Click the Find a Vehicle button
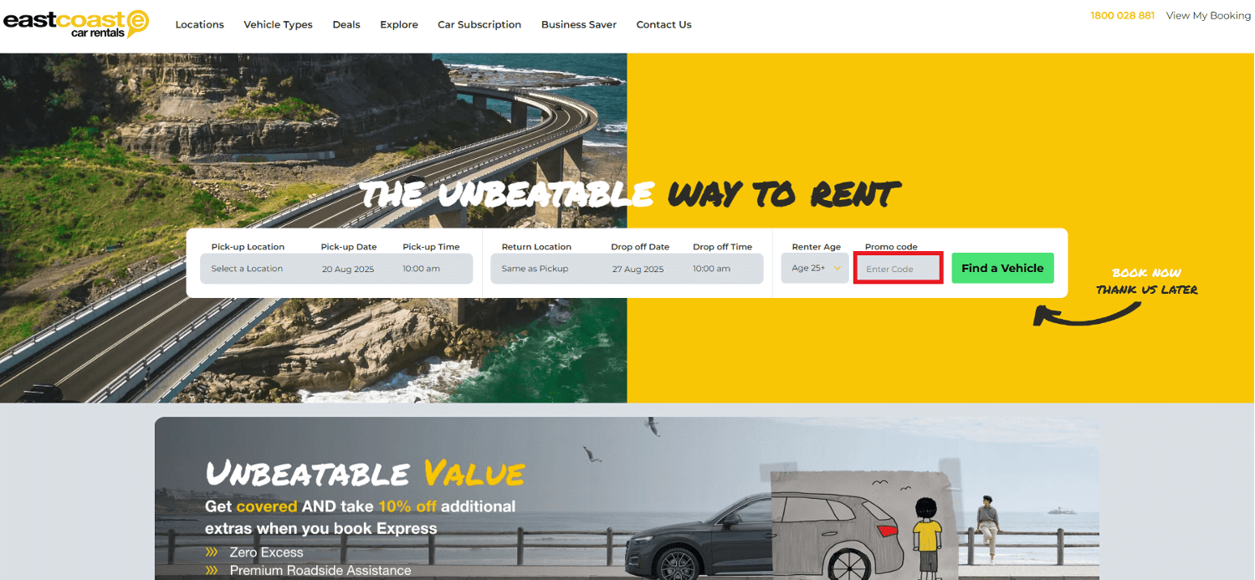 click(x=1002, y=268)
